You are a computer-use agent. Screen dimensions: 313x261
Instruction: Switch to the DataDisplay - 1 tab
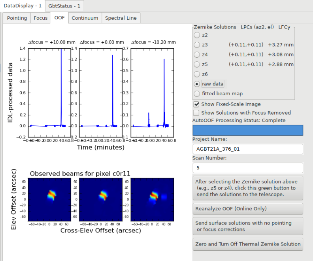pyautogui.click(x=23, y=6)
